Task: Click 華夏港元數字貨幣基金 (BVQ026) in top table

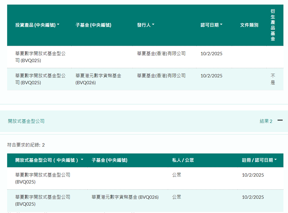Action: 98,79
